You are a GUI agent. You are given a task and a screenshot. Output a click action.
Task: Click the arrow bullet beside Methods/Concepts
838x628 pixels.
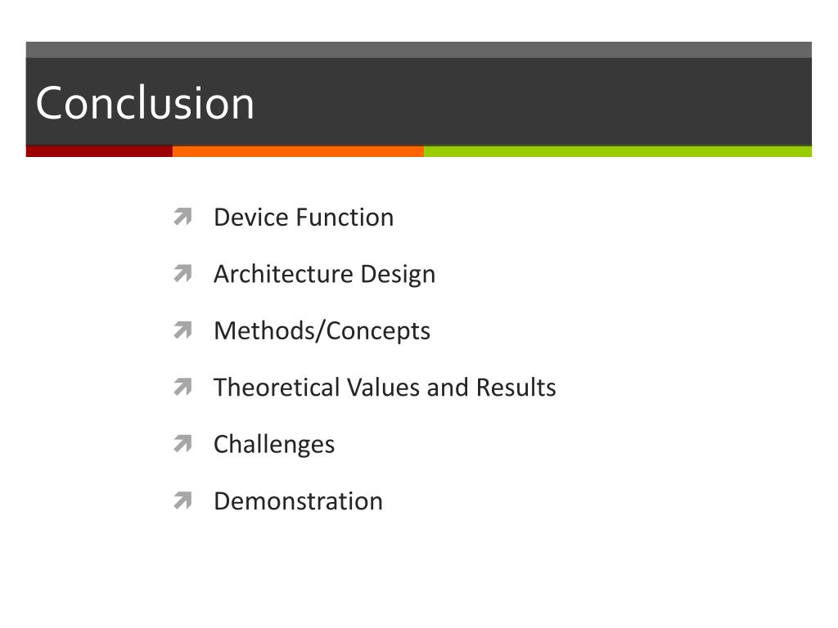pos(182,330)
